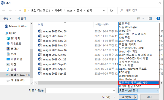Click the 열기(O) button

(x=126, y=97)
